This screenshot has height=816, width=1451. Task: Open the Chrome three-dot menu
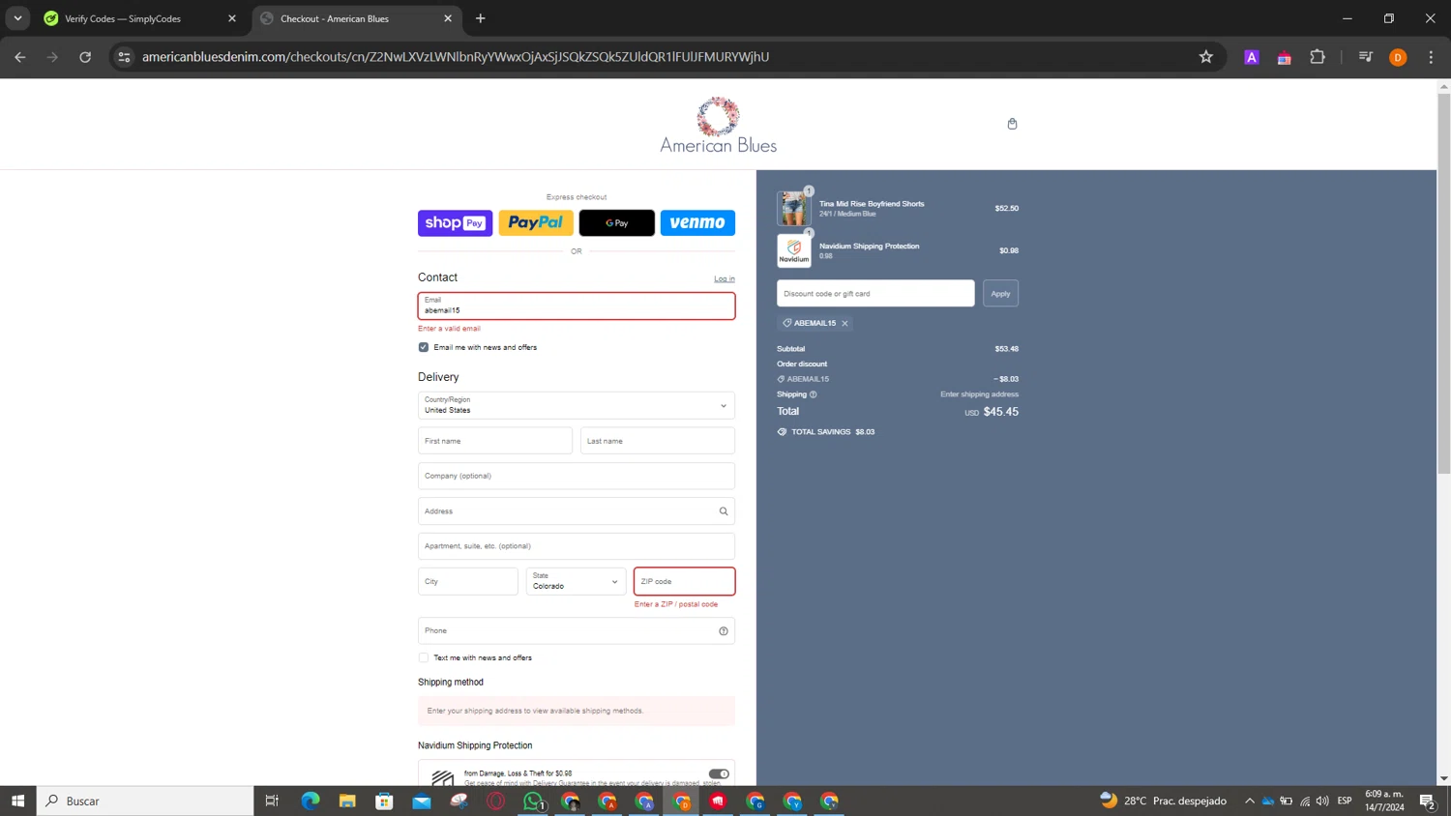tap(1431, 57)
